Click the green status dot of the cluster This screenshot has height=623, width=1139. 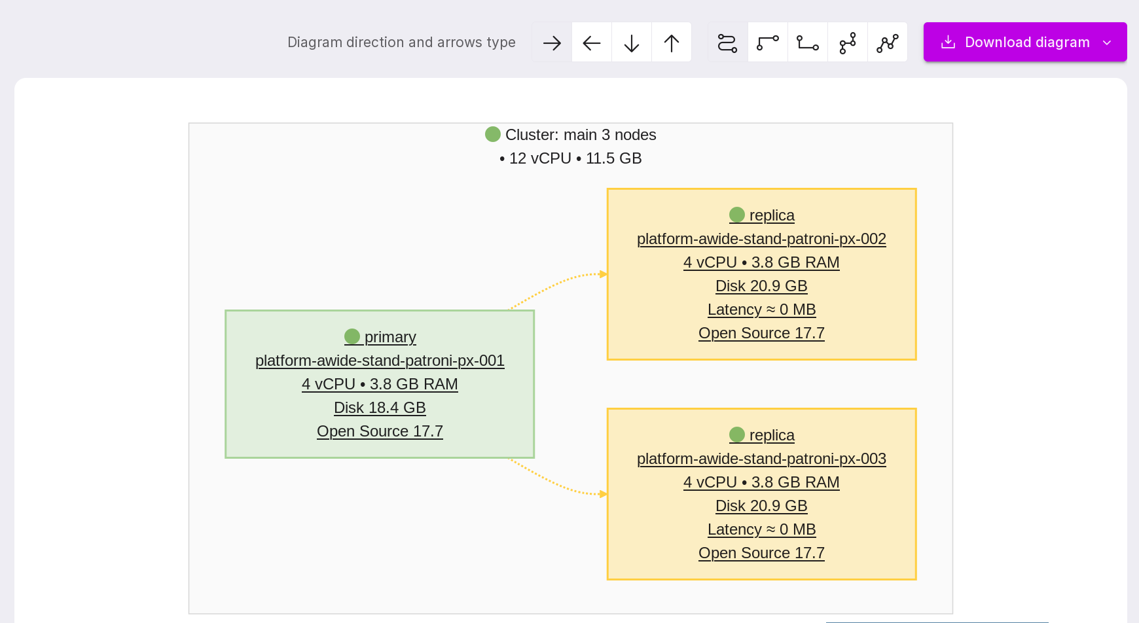pos(493,134)
